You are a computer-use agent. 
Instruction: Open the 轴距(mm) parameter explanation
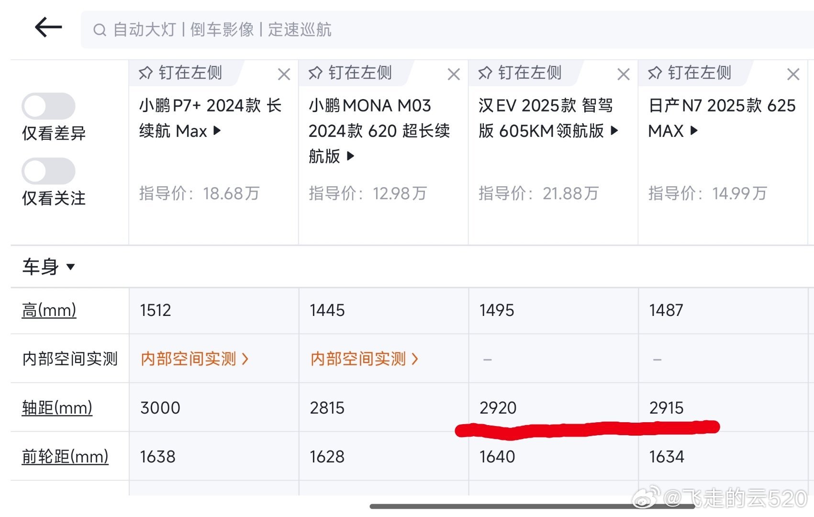[57, 408]
